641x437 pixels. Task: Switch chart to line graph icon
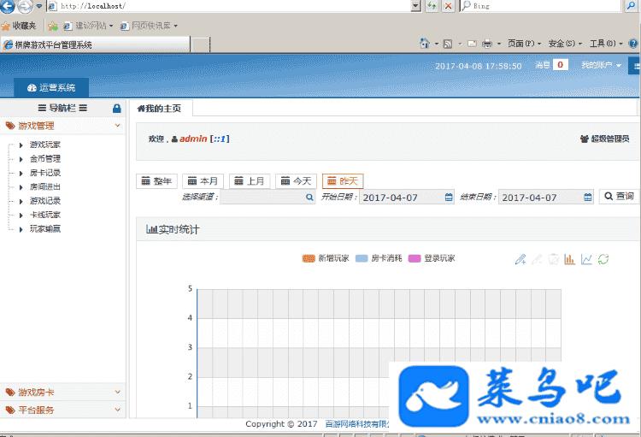586,259
